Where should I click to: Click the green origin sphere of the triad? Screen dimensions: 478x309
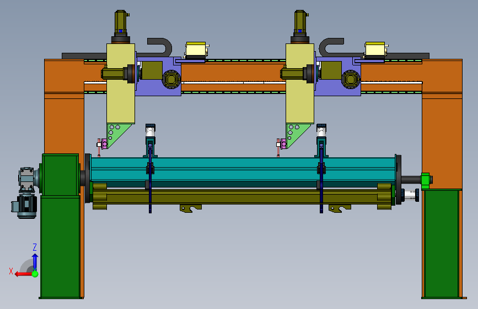tap(35, 274)
